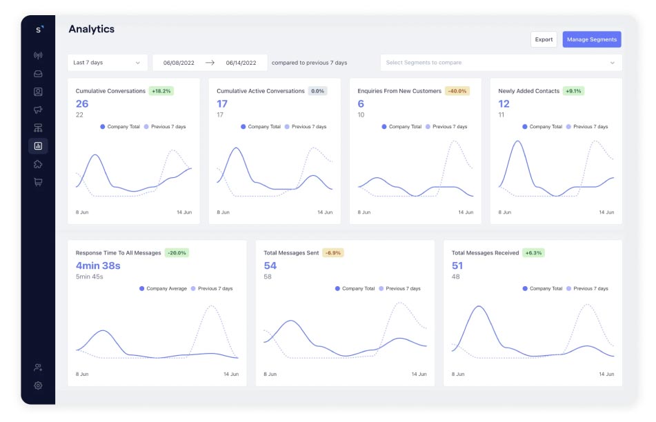This screenshot has height=422, width=656.
Task: Open the megaphone campaigns icon
Action: [x=38, y=110]
